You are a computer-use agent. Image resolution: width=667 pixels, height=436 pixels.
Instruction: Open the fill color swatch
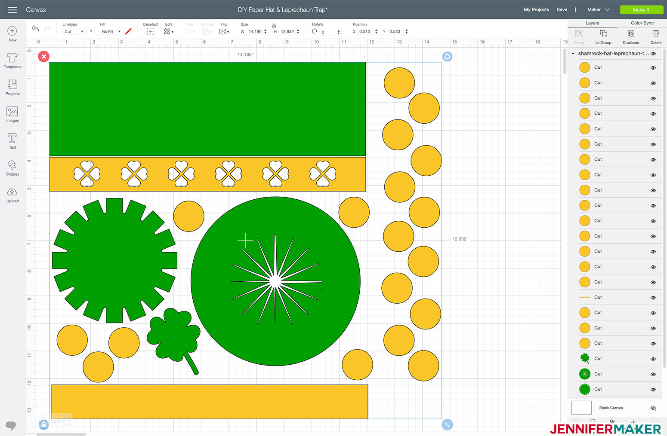[x=128, y=32]
